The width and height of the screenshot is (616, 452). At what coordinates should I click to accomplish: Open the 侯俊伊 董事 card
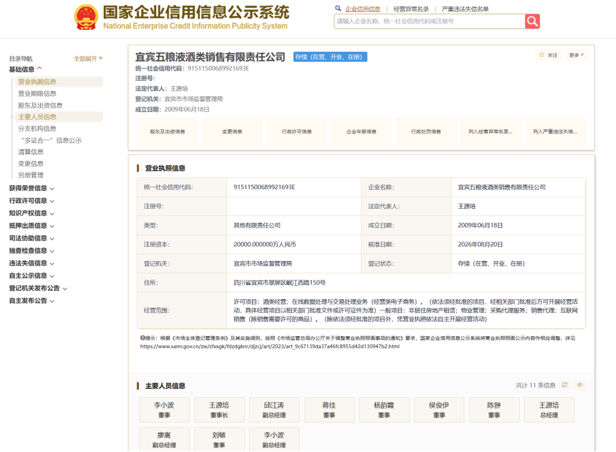(439, 410)
